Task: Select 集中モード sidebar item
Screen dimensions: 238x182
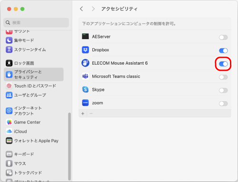Action: pyautogui.click(x=34, y=40)
